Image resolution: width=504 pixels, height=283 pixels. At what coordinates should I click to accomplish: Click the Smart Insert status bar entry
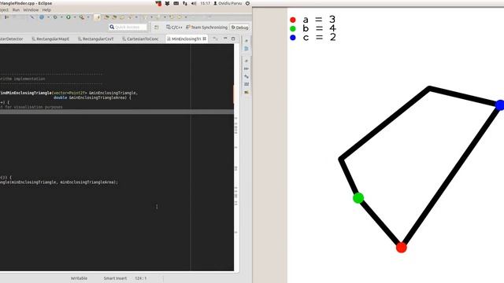(x=115, y=278)
